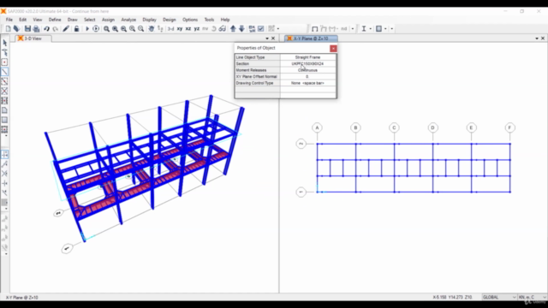
Task: Toggle Snap to Ends and Midpoints
Action: 4,163
